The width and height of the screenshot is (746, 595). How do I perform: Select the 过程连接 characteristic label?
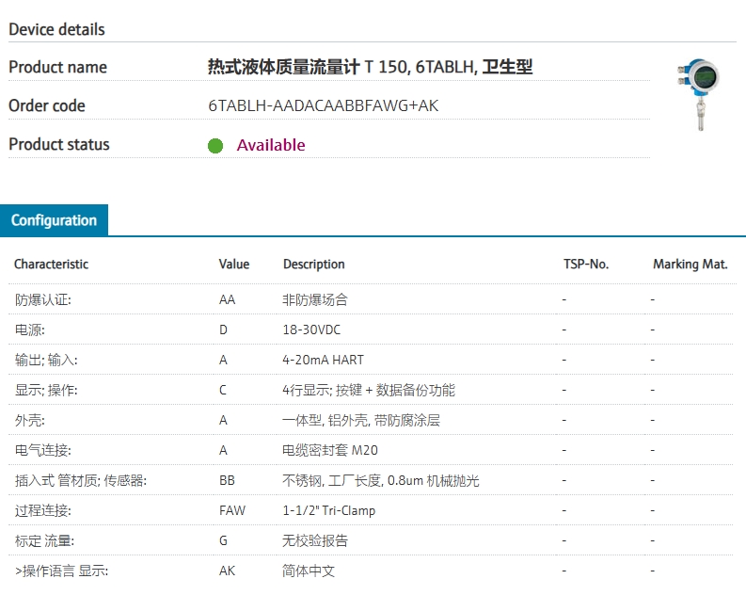point(43,511)
